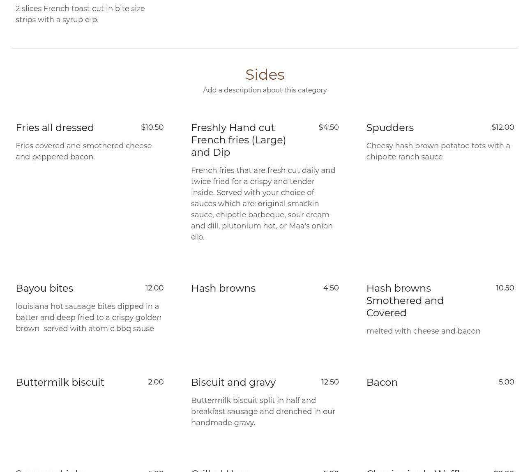Screen dimensions: 530x472
Task: Click the $10.50 price of Fries all dressed
Action: click(x=152, y=127)
